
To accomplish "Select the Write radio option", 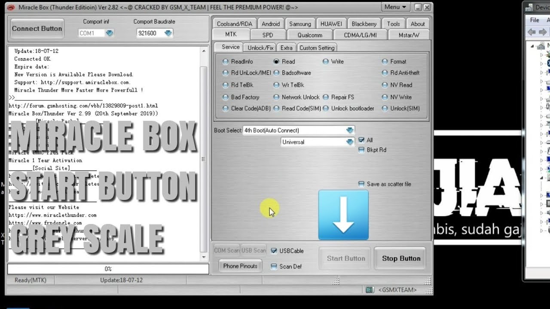I will click(326, 62).
